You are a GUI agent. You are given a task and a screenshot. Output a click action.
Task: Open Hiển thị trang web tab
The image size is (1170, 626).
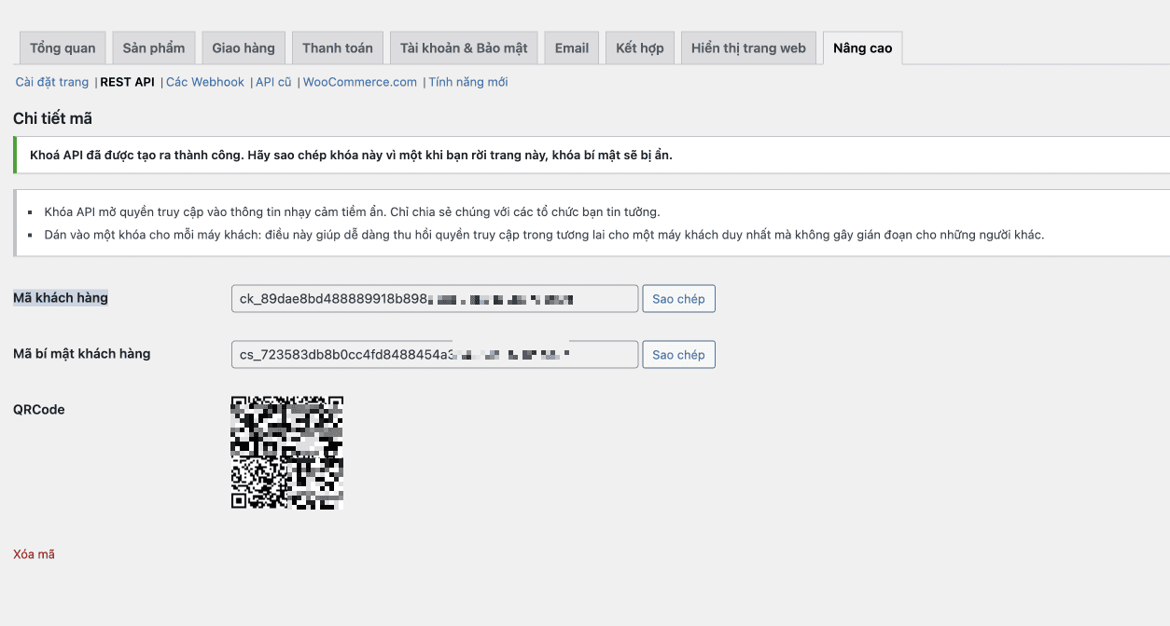pyautogui.click(x=748, y=48)
